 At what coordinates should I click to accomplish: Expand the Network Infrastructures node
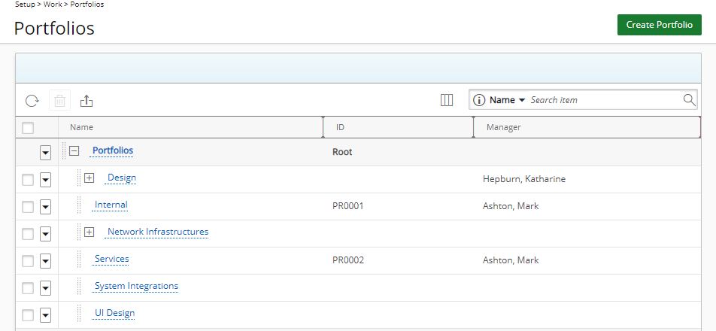tap(89, 232)
